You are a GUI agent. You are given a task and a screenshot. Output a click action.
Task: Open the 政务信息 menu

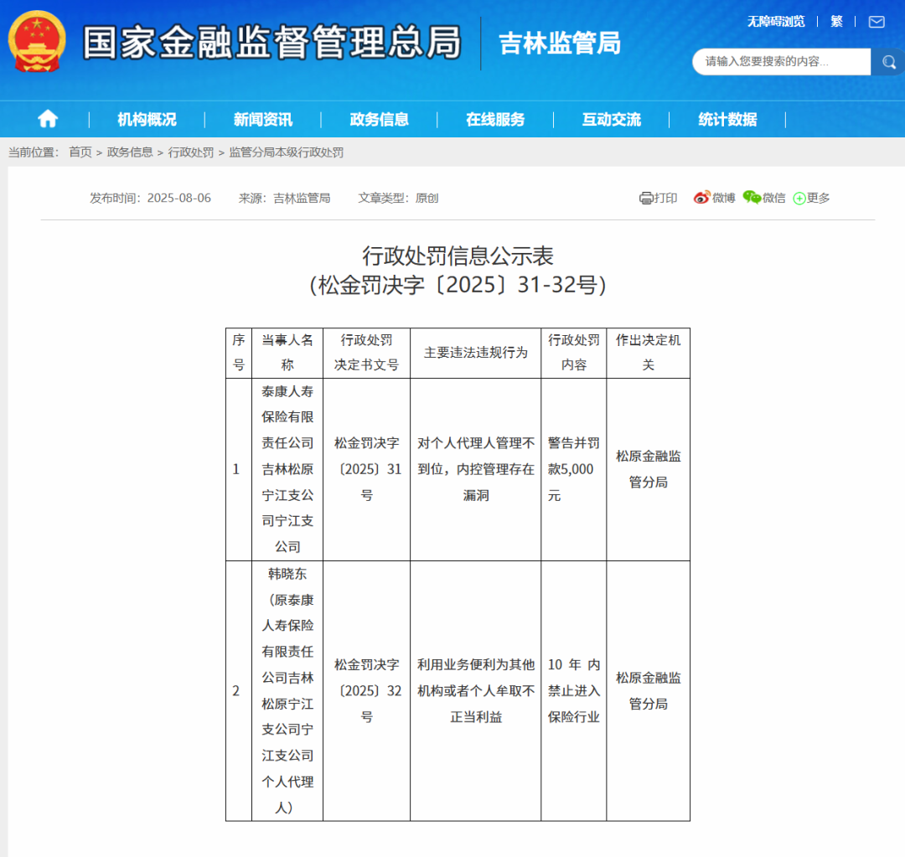tap(380, 120)
